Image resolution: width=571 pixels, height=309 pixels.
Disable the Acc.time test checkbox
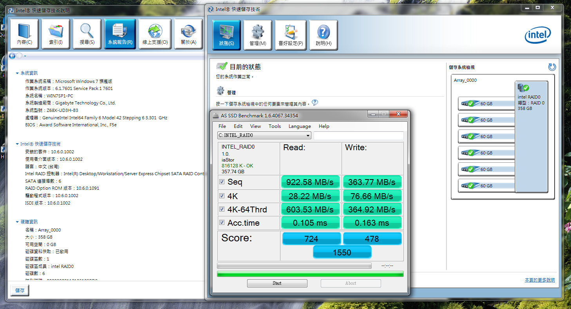[x=222, y=223]
